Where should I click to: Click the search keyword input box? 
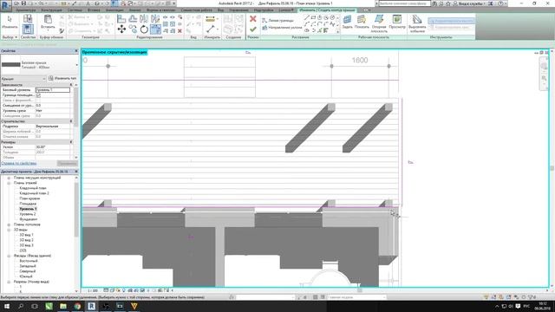click(x=404, y=3)
